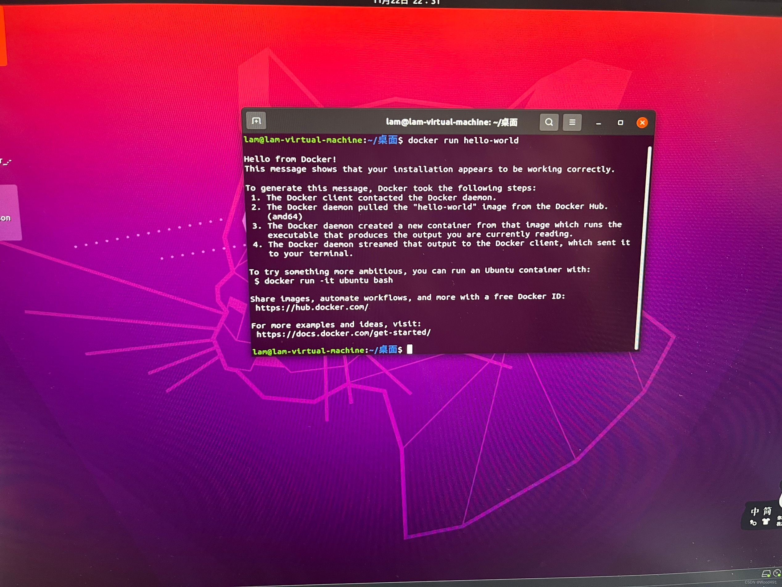Click the top prompt 'lam@lam-virtual-machine' text

303,140
